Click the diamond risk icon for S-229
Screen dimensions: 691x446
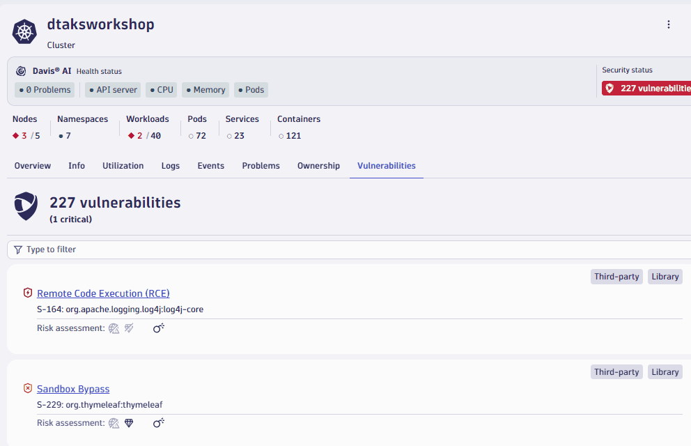tap(129, 423)
